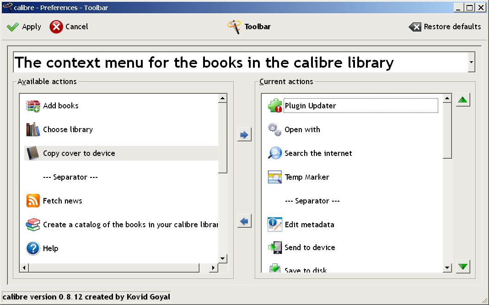Select 'Send to device' in Current actions
489x305 pixels.
tap(353, 247)
